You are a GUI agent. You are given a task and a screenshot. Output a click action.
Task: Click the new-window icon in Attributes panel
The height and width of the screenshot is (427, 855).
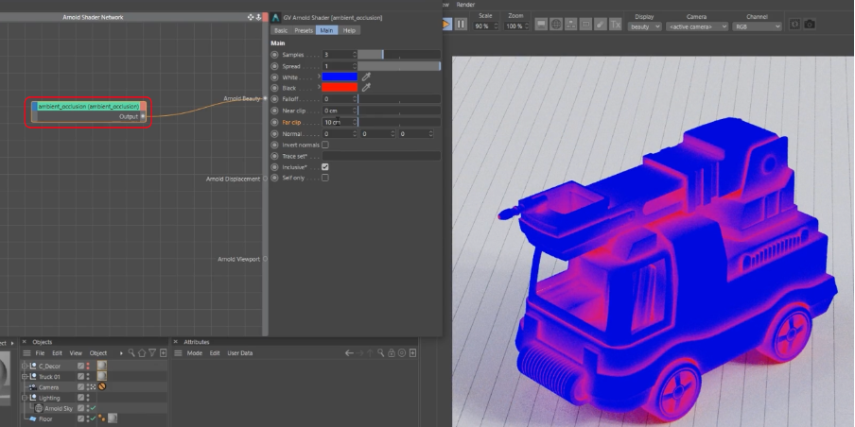[412, 353]
